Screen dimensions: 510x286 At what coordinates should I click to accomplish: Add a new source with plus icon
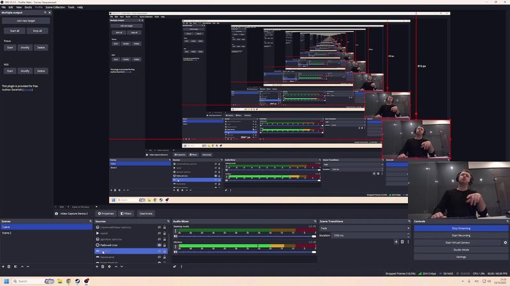(x=97, y=266)
